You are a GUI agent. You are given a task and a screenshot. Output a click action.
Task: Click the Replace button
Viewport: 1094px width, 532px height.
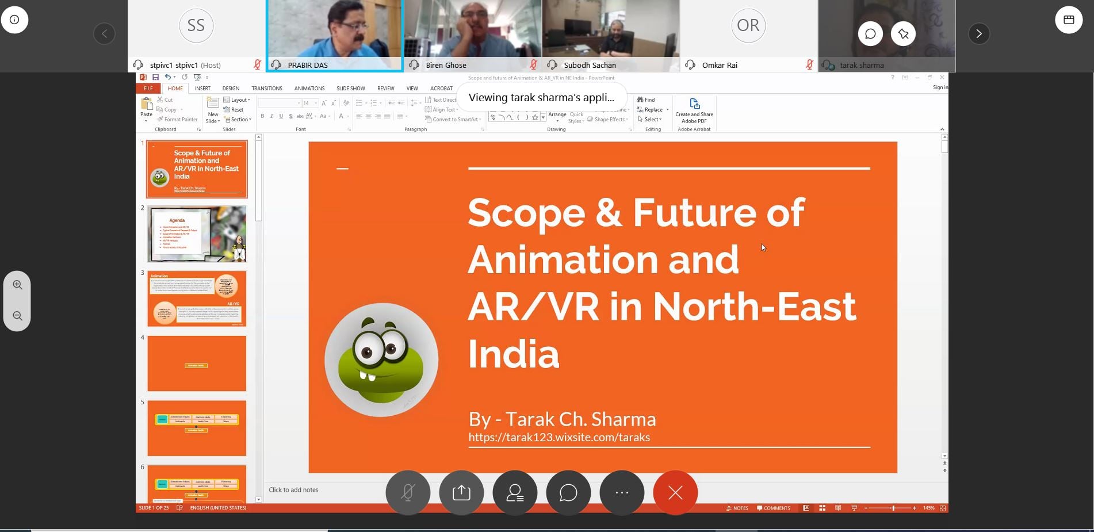point(649,110)
